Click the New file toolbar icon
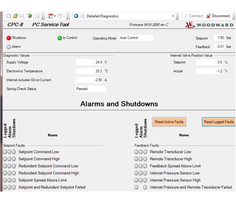The height and width of the screenshot is (204, 236). 9,16
